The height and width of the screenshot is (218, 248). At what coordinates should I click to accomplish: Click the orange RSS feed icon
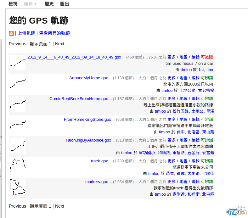[x=11, y=33]
